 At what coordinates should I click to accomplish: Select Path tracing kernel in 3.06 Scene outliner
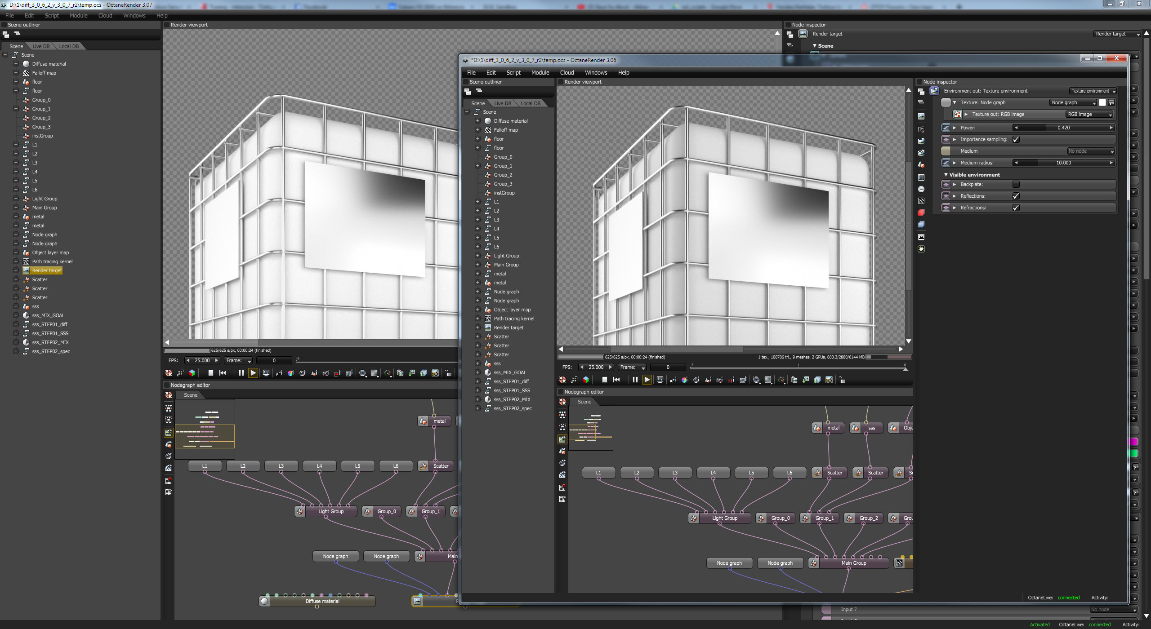point(513,319)
